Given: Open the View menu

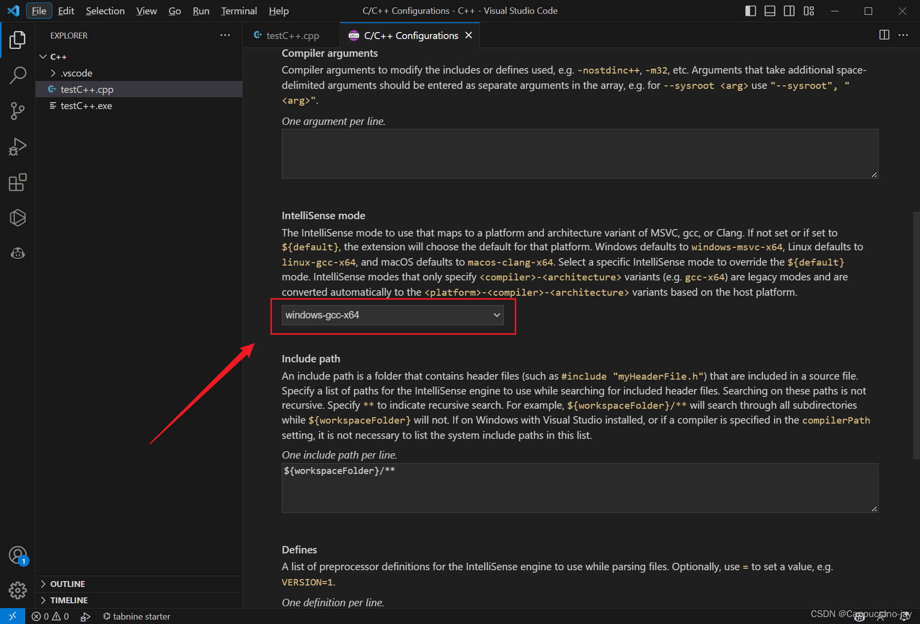Looking at the screenshot, I should pos(147,11).
